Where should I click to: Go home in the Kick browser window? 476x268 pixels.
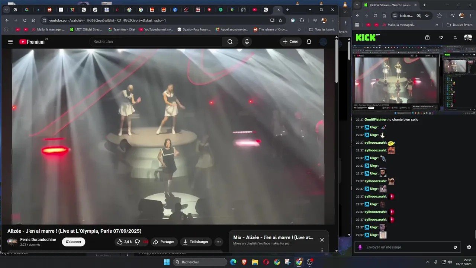pos(384,16)
